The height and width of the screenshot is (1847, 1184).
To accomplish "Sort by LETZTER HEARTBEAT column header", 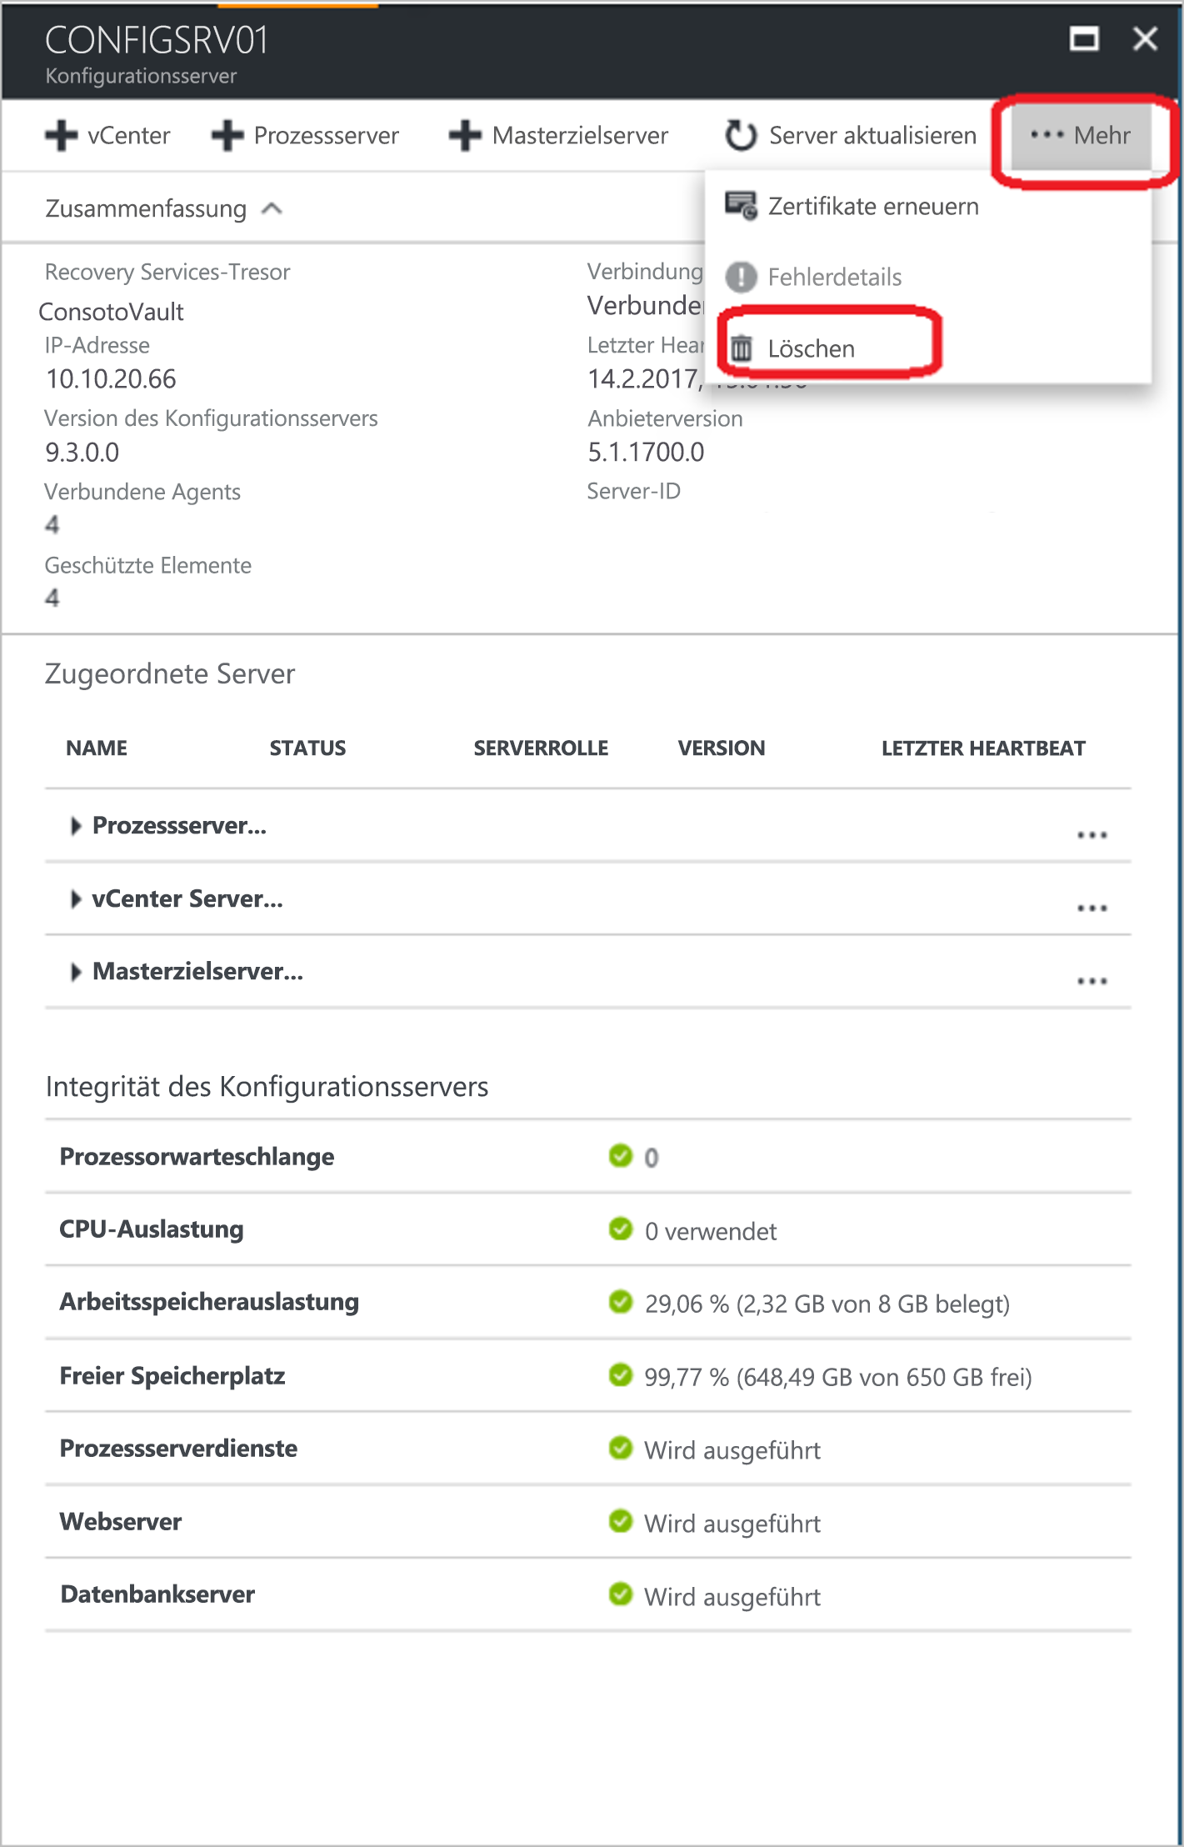I will 983,748.
